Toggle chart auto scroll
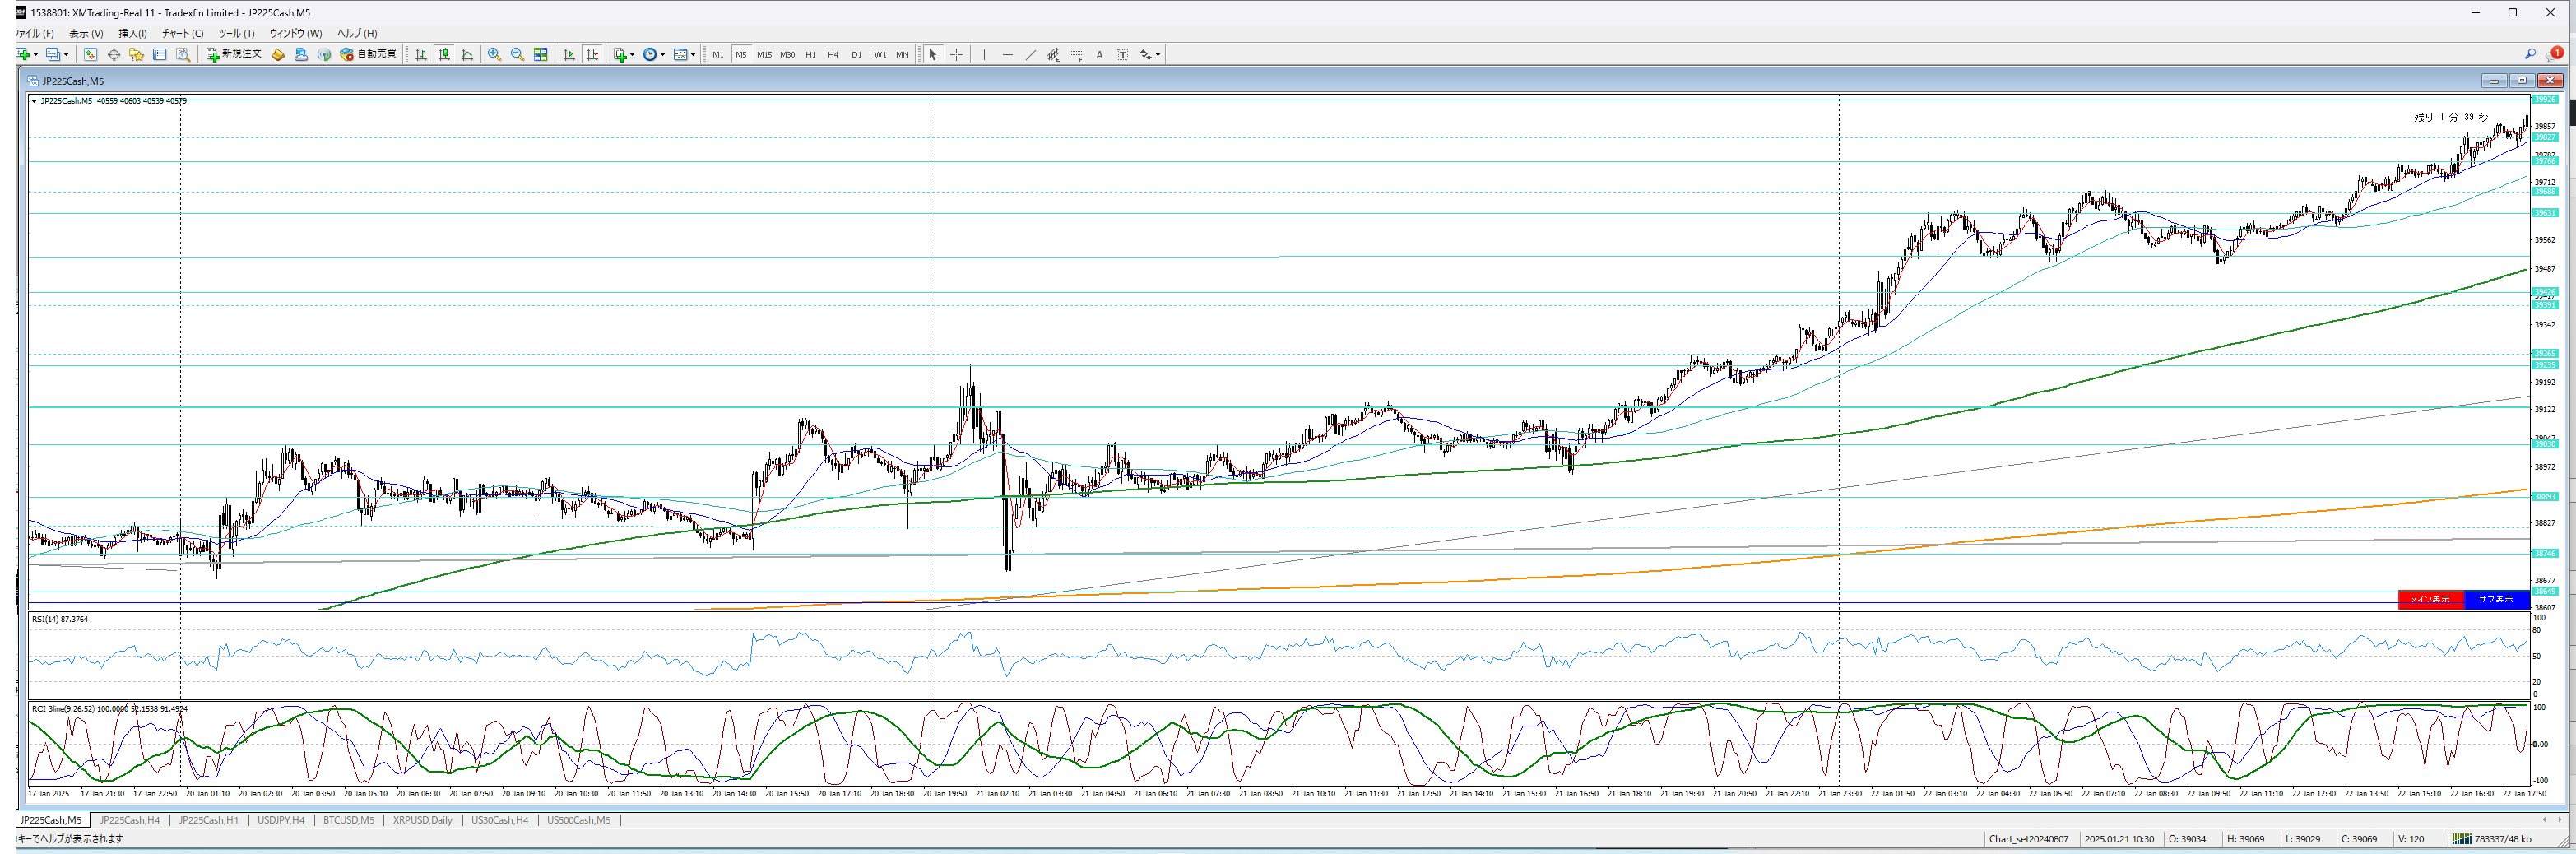2576x854 pixels. pyautogui.click(x=570, y=54)
